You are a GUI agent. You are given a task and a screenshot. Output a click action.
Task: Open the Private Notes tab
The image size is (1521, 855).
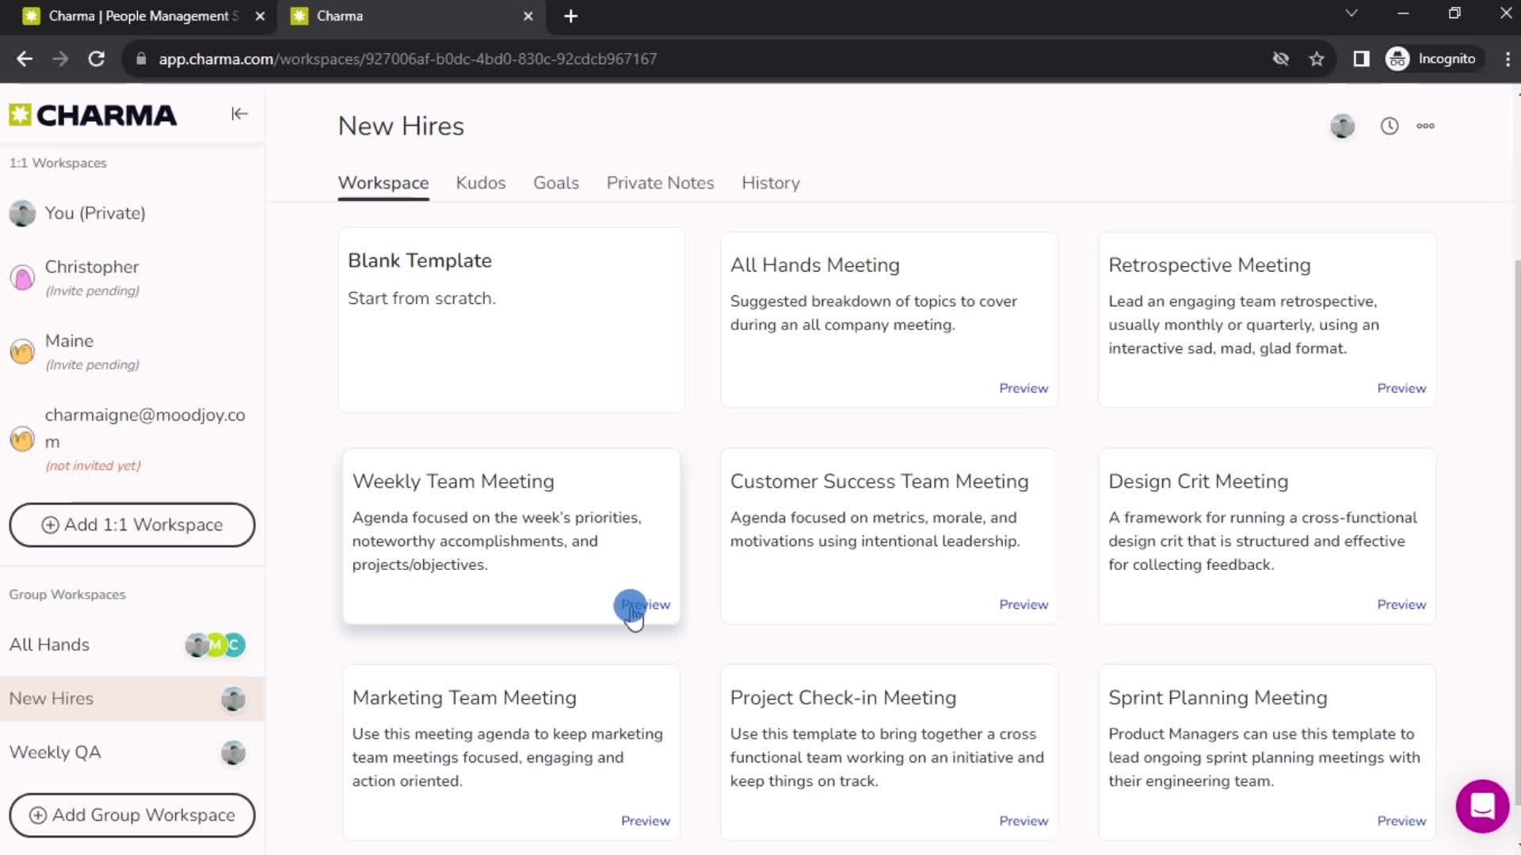[660, 183]
